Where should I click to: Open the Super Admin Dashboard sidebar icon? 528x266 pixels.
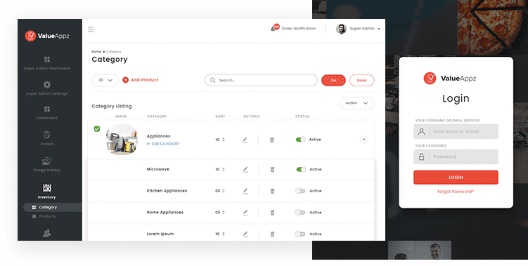47,60
